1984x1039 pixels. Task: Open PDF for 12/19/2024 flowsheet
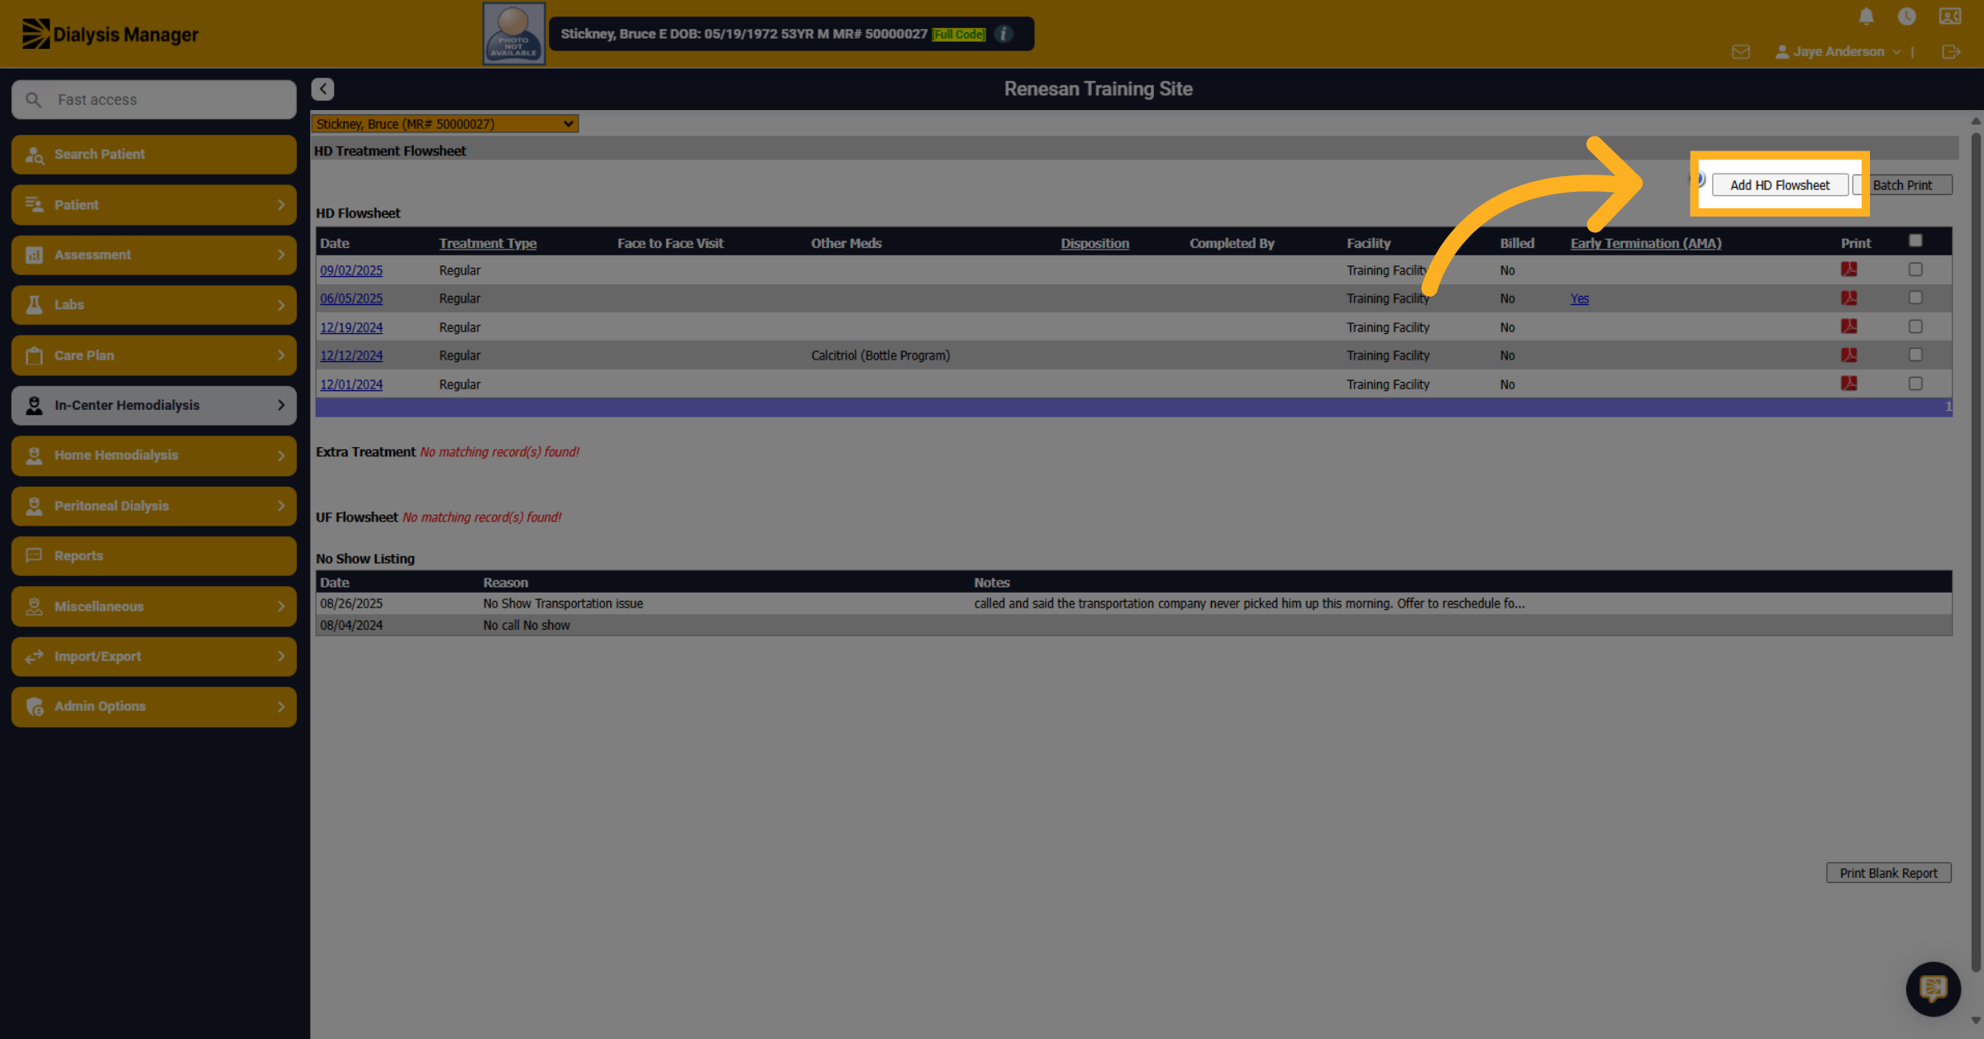click(1849, 326)
